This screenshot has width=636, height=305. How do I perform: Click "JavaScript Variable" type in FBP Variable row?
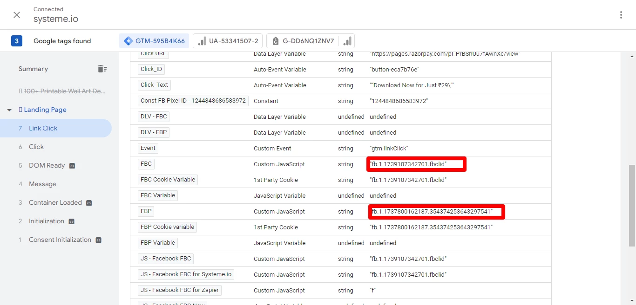[x=280, y=243]
